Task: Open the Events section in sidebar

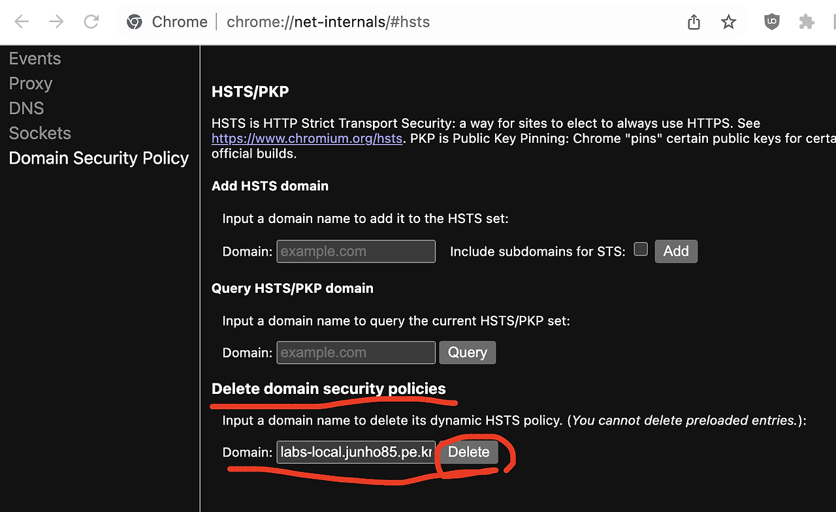Action: point(35,59)
